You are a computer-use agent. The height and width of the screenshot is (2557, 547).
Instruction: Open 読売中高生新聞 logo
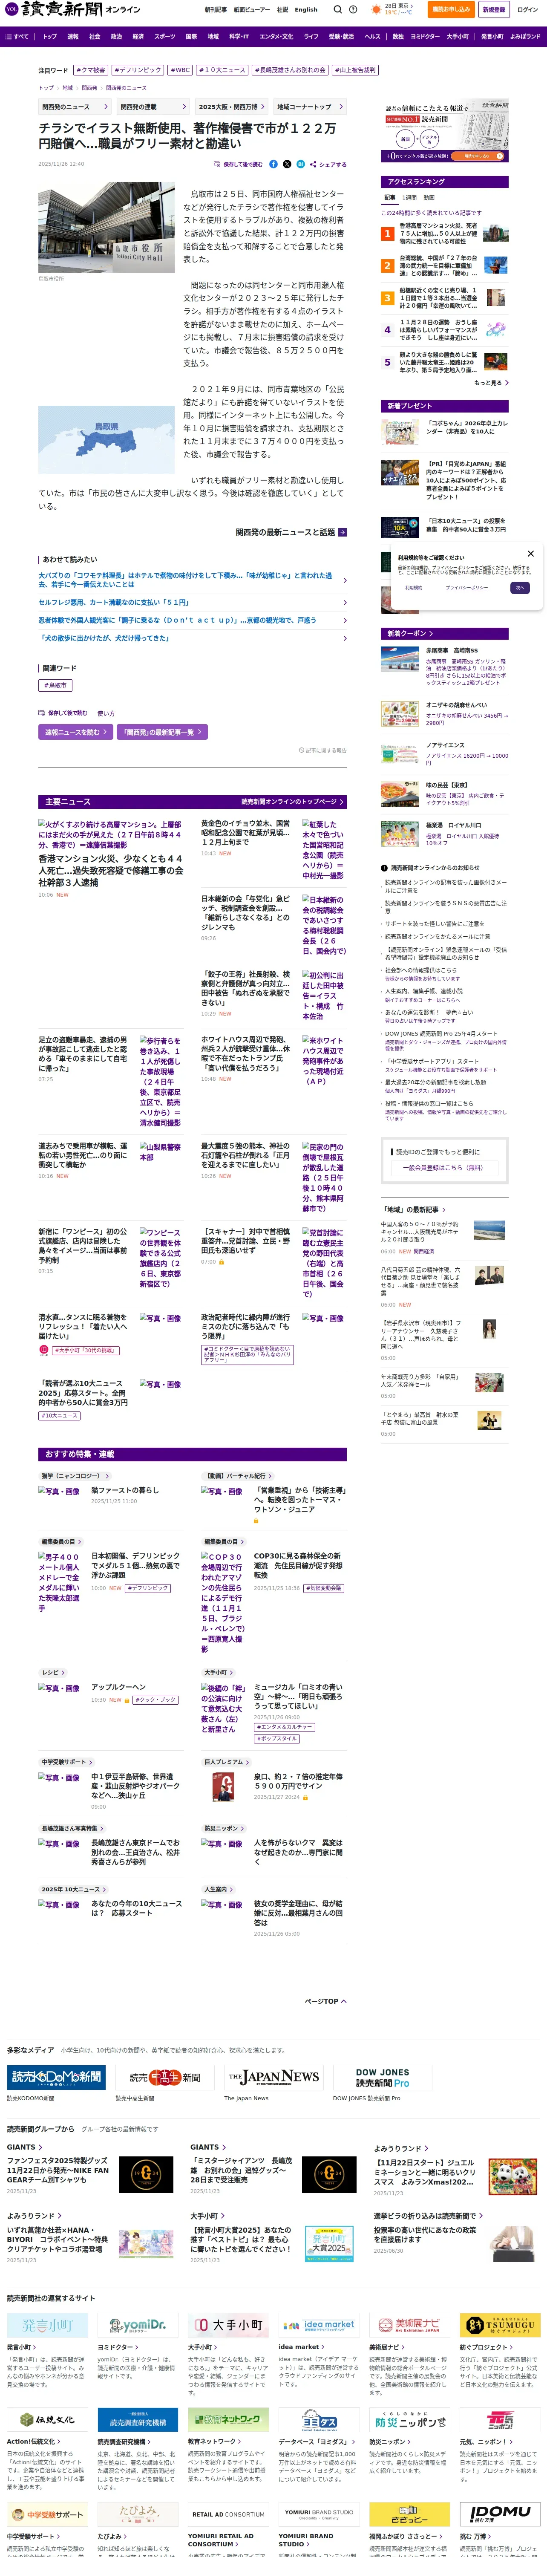165,2078
